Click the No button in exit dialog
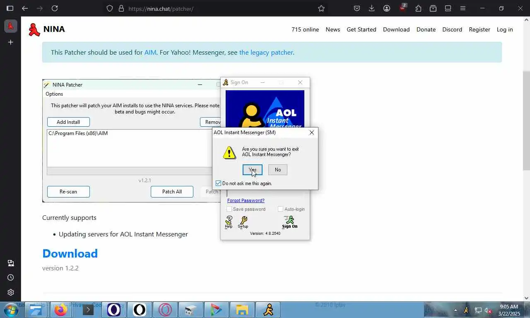This screenshot has height=318, width=530. coord(277,170)
